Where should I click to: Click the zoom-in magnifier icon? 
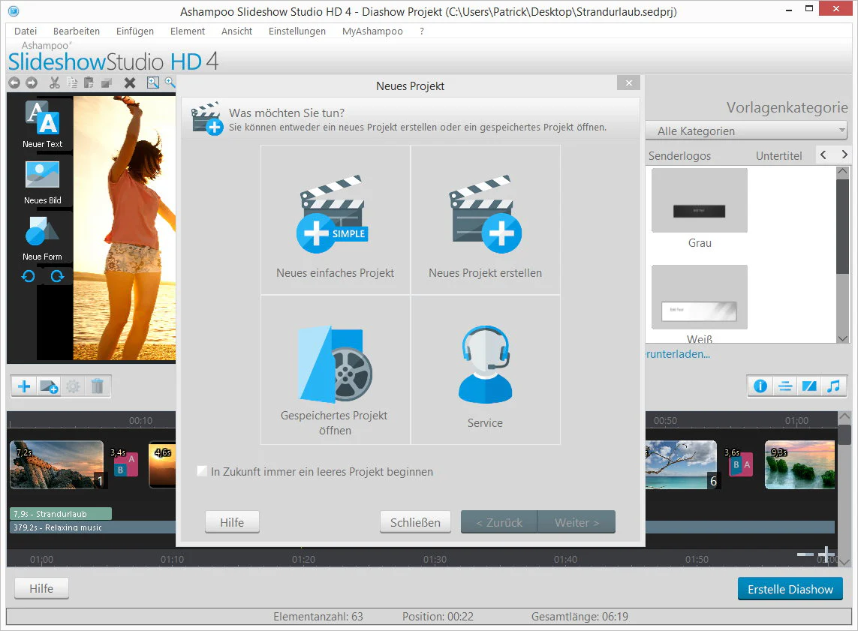pyautogui.click(x=170, y=83)
